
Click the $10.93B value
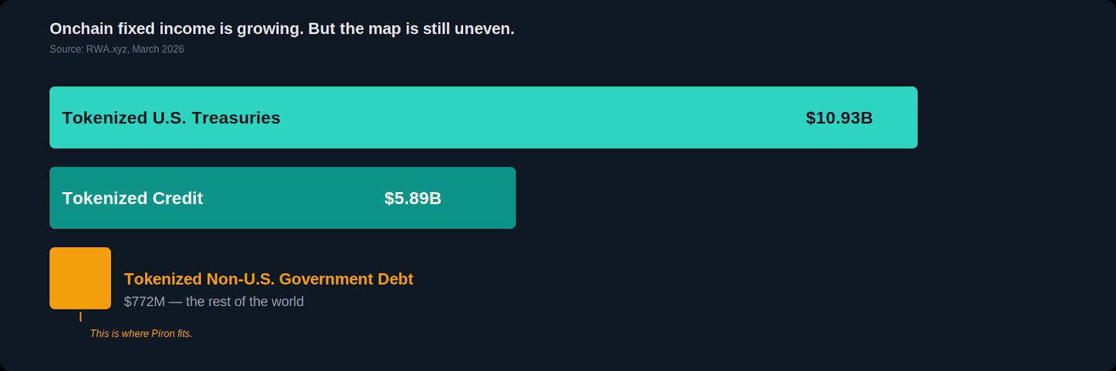pos(839,118)
